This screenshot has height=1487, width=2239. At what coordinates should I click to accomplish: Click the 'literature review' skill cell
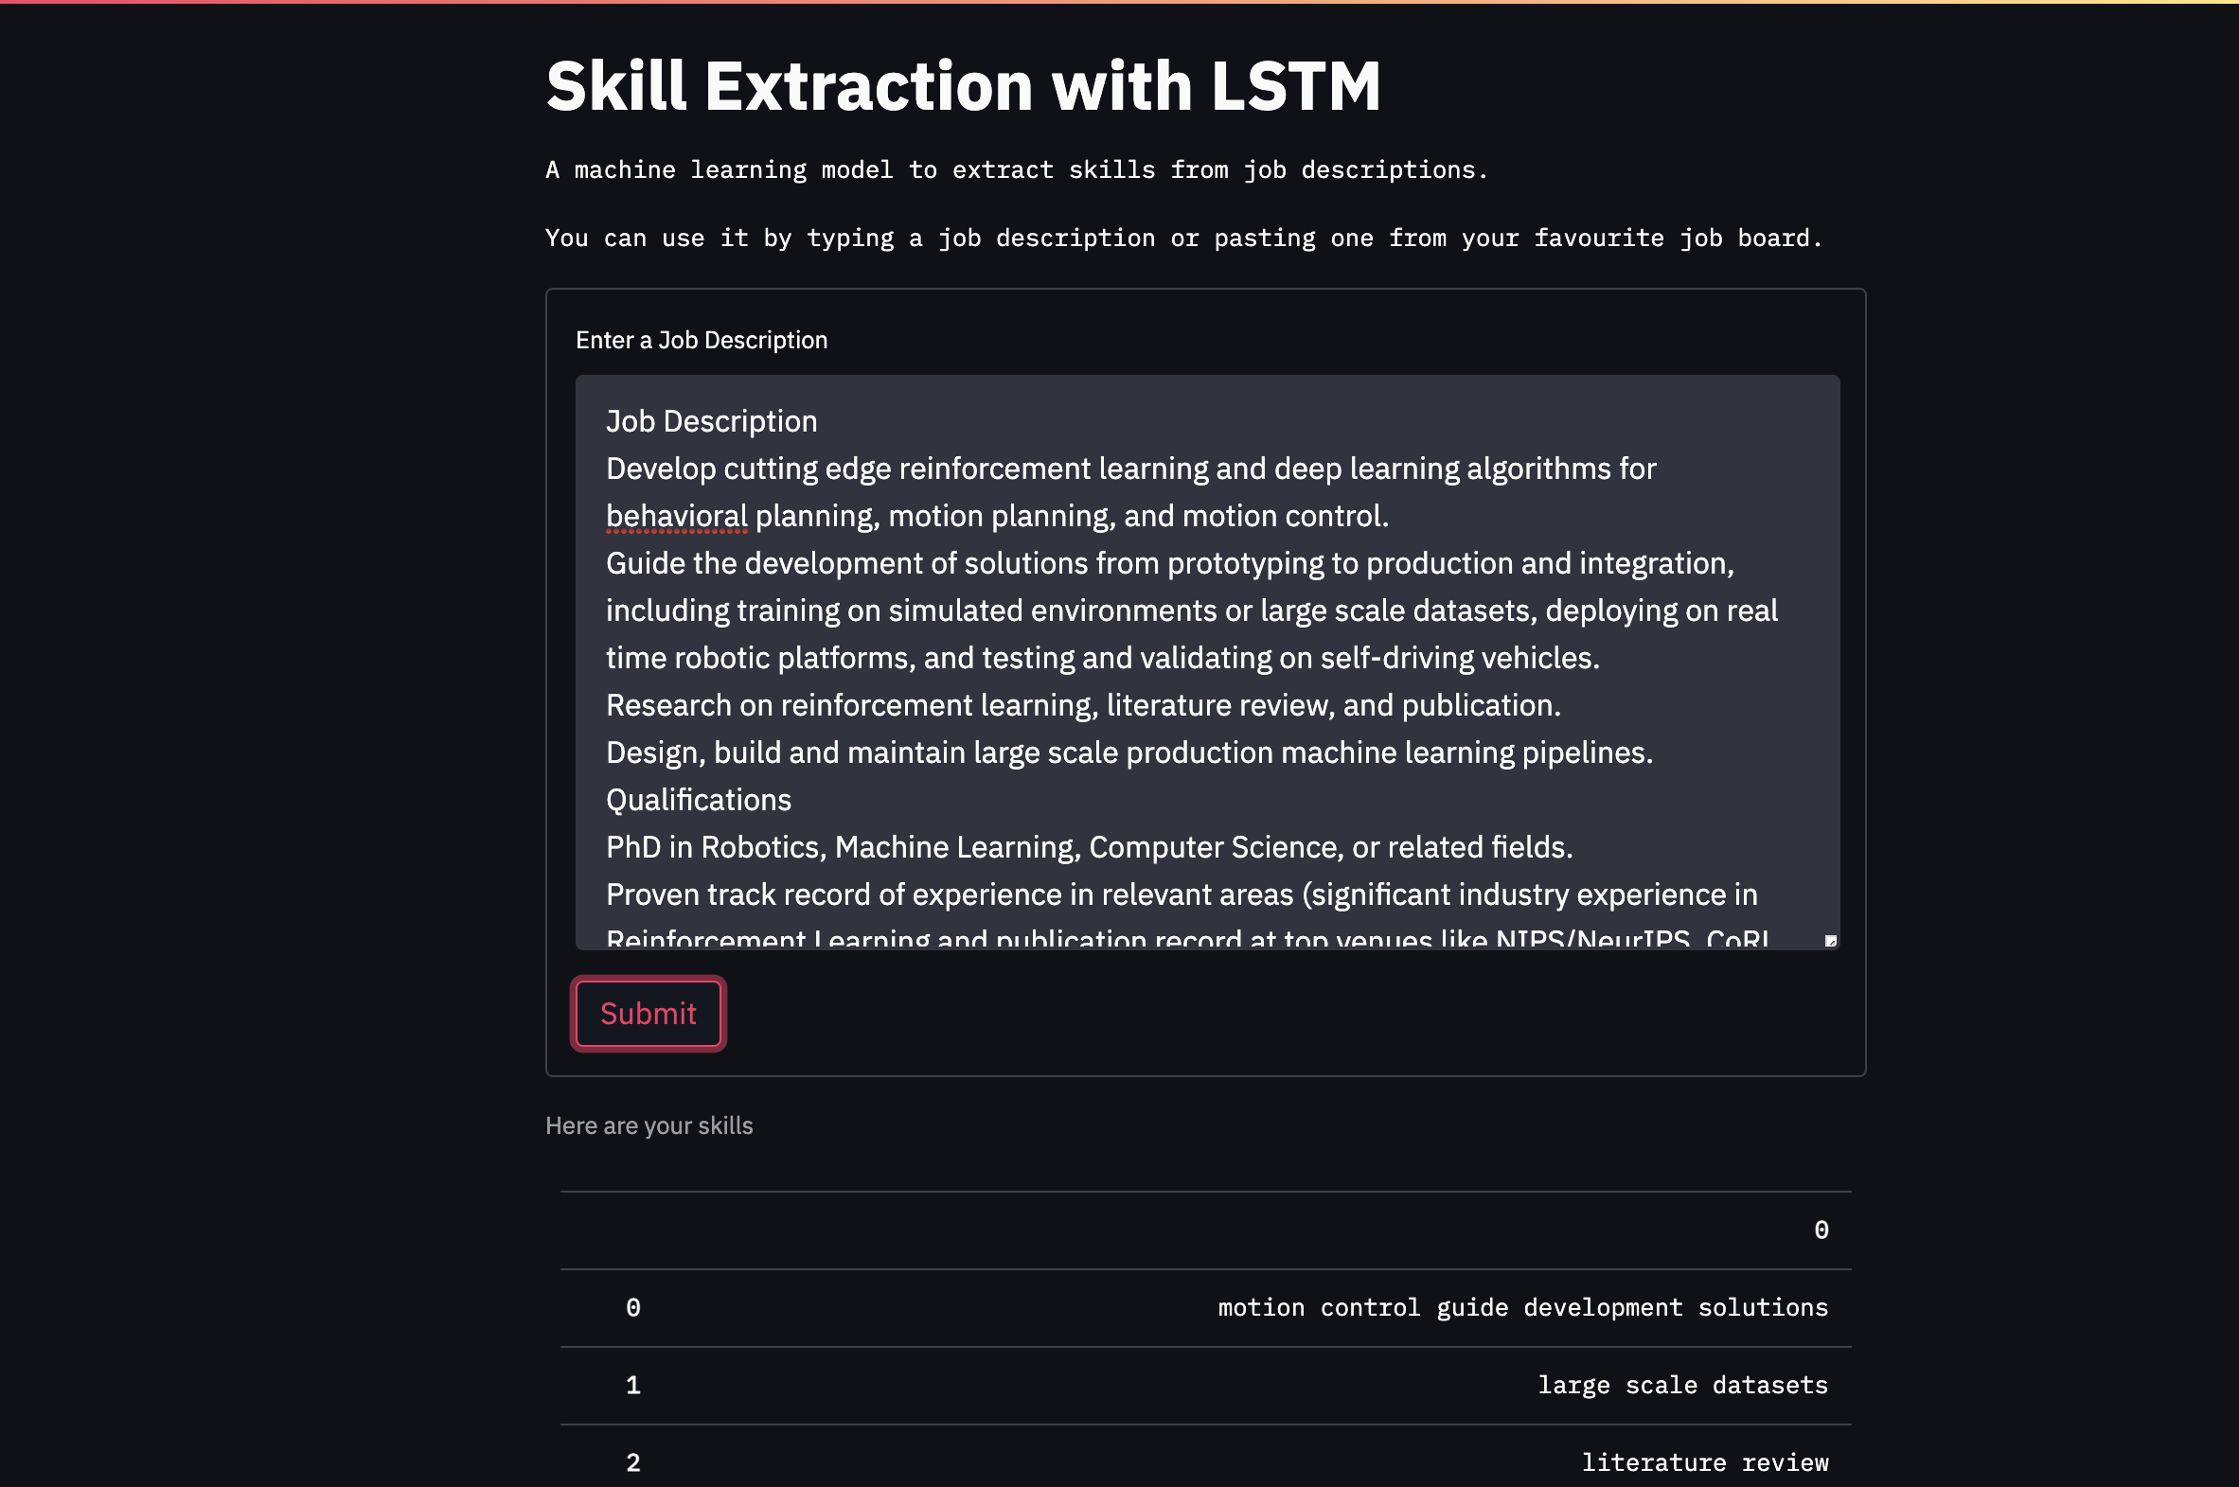point(1704,1462)
